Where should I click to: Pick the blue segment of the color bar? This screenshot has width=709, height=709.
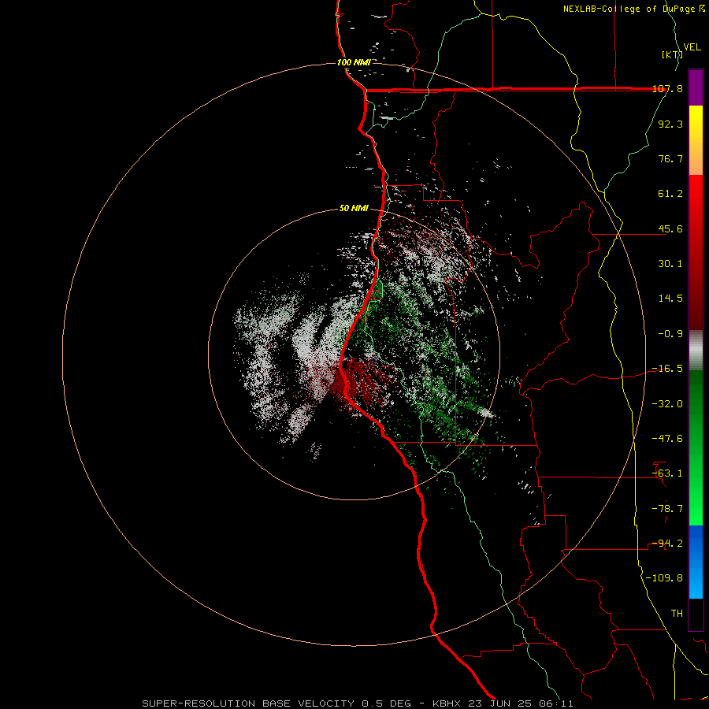696,562
